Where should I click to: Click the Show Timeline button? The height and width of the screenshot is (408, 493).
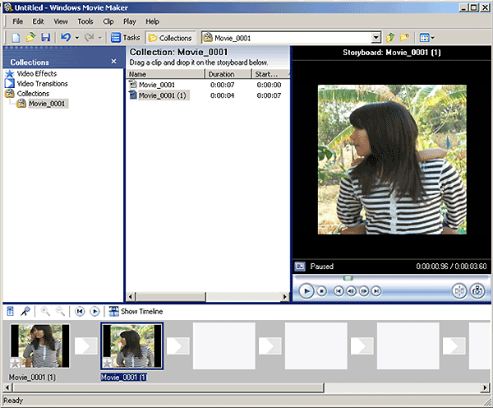(136, 312)
